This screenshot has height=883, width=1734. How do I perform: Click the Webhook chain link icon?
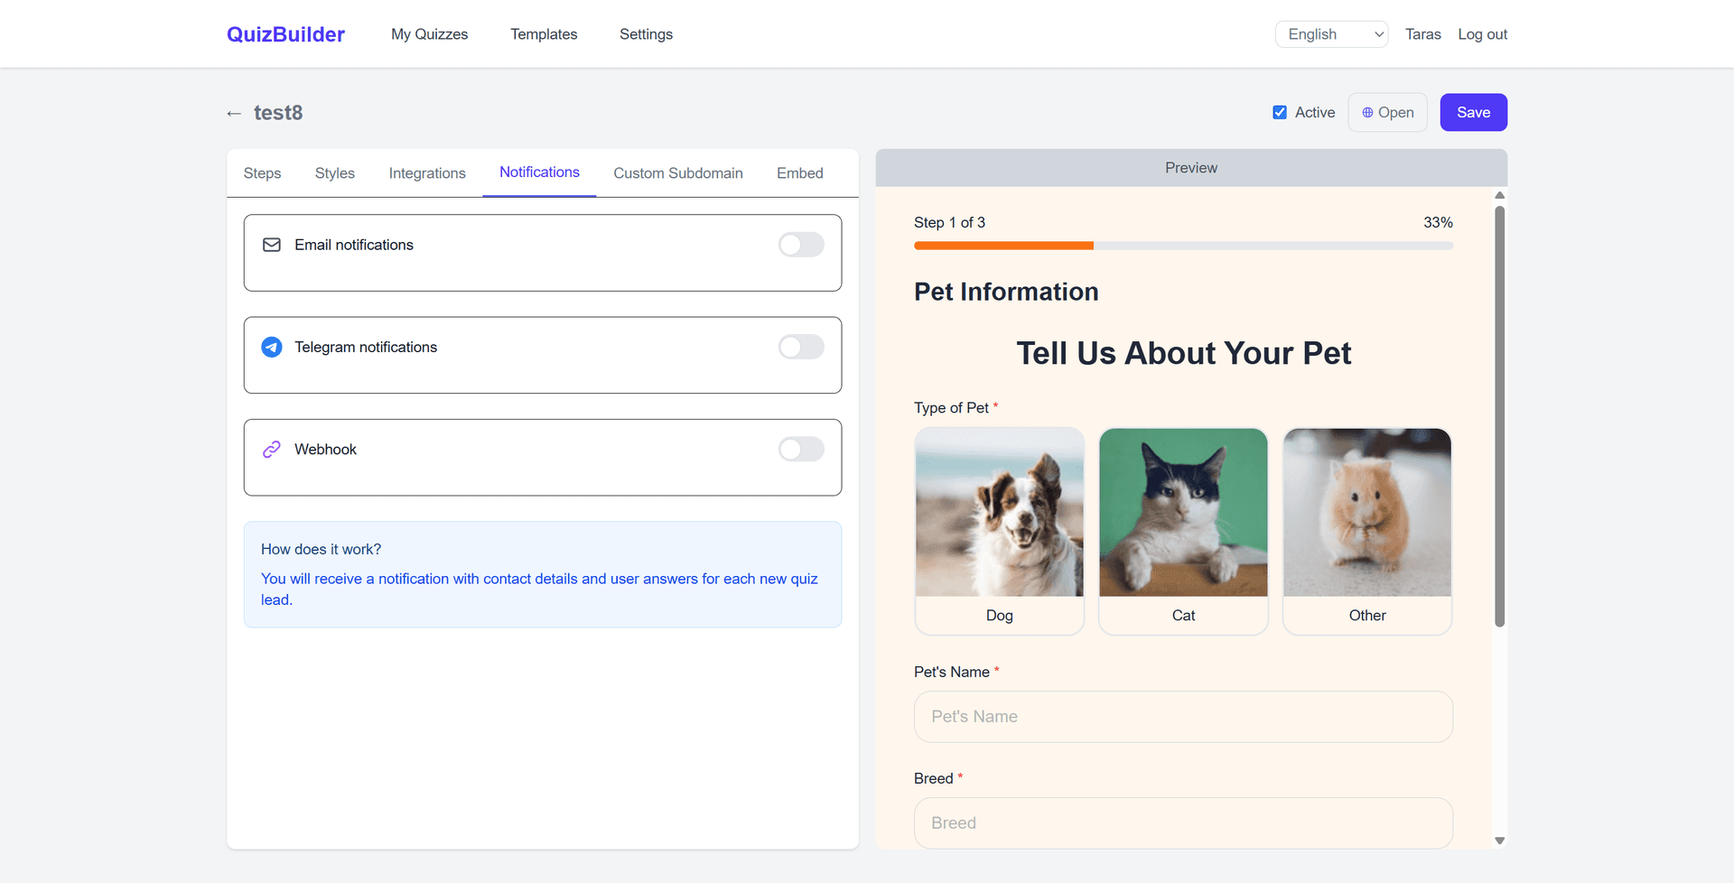pyautogui.click(x=272, y=449)
